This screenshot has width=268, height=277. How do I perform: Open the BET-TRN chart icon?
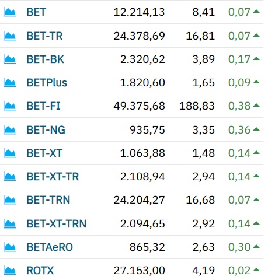[10, 200]
